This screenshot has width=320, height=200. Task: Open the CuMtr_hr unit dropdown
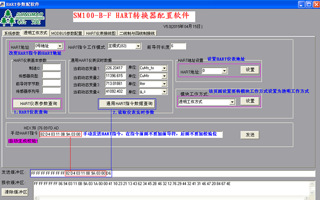pyautogui.click(x=164, y=68)
